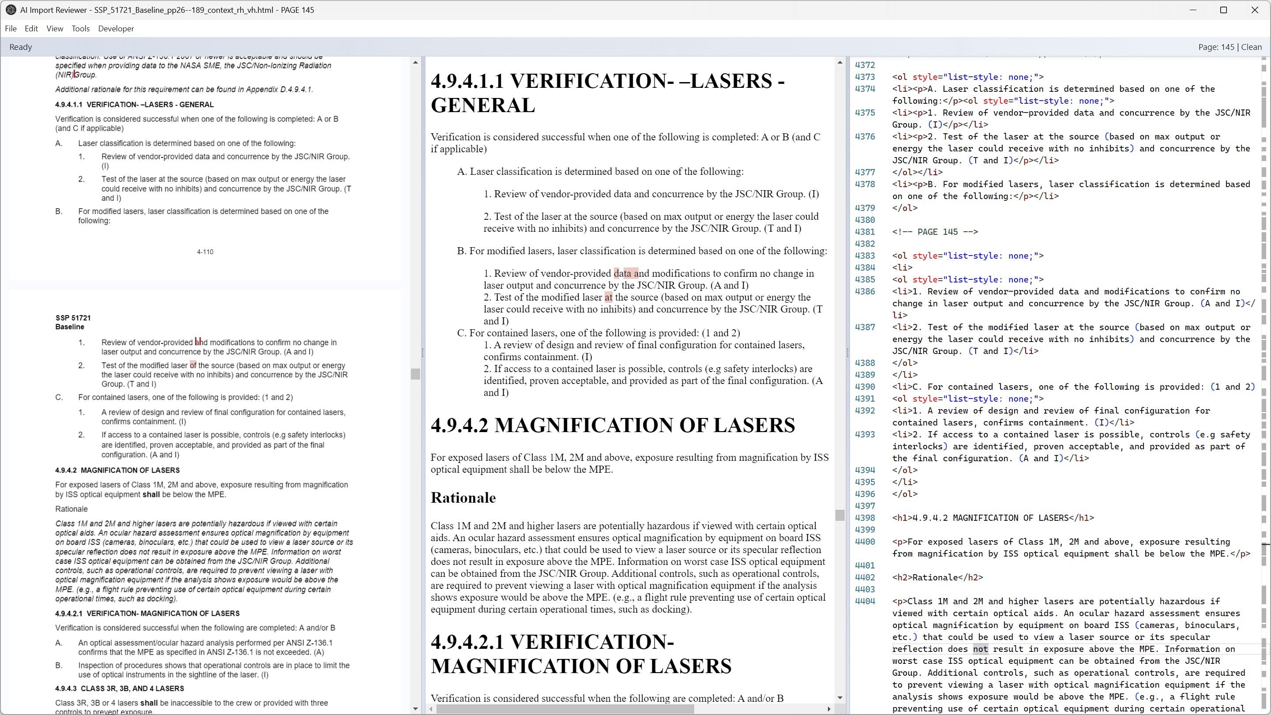Click the preview pane scroll-down arrow

[840, 698]
